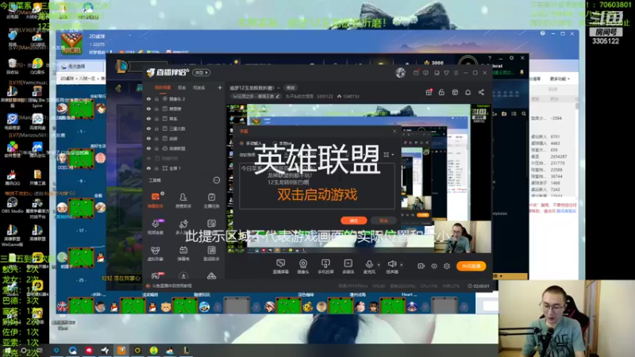Viewport: 635px width, 357px height.
Task: Open the speaker options dropdown arrow
Action: coord(402,265)
